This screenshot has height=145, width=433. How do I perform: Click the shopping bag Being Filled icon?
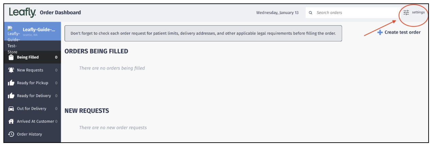click(x=11, y=57)
